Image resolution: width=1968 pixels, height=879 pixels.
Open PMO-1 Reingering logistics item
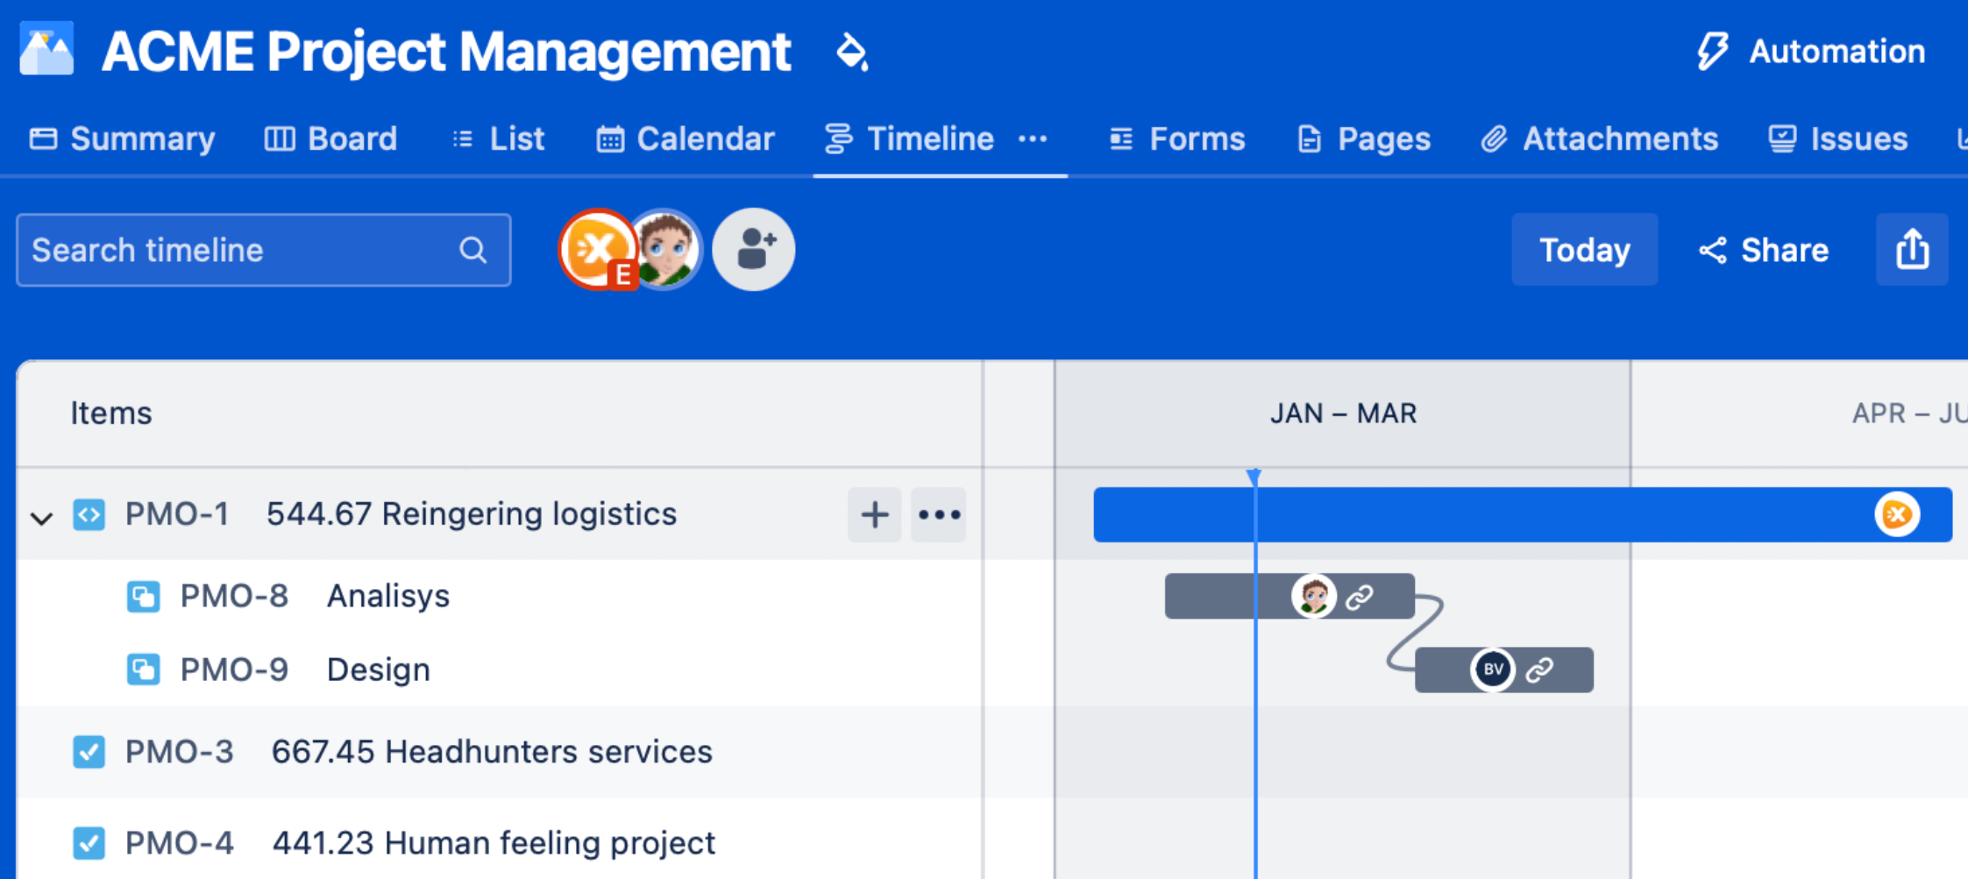pos(472,514)
